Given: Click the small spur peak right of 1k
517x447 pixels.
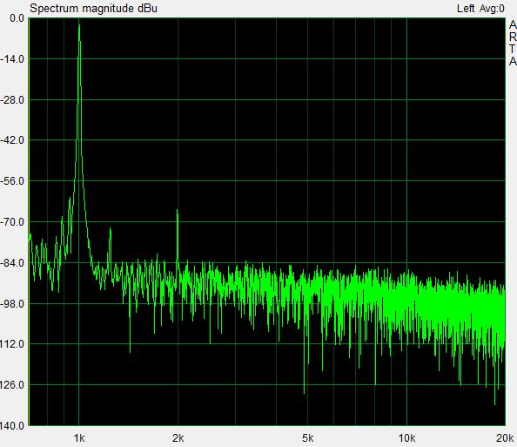Looking at the screenshot, I should pos(111,229).
